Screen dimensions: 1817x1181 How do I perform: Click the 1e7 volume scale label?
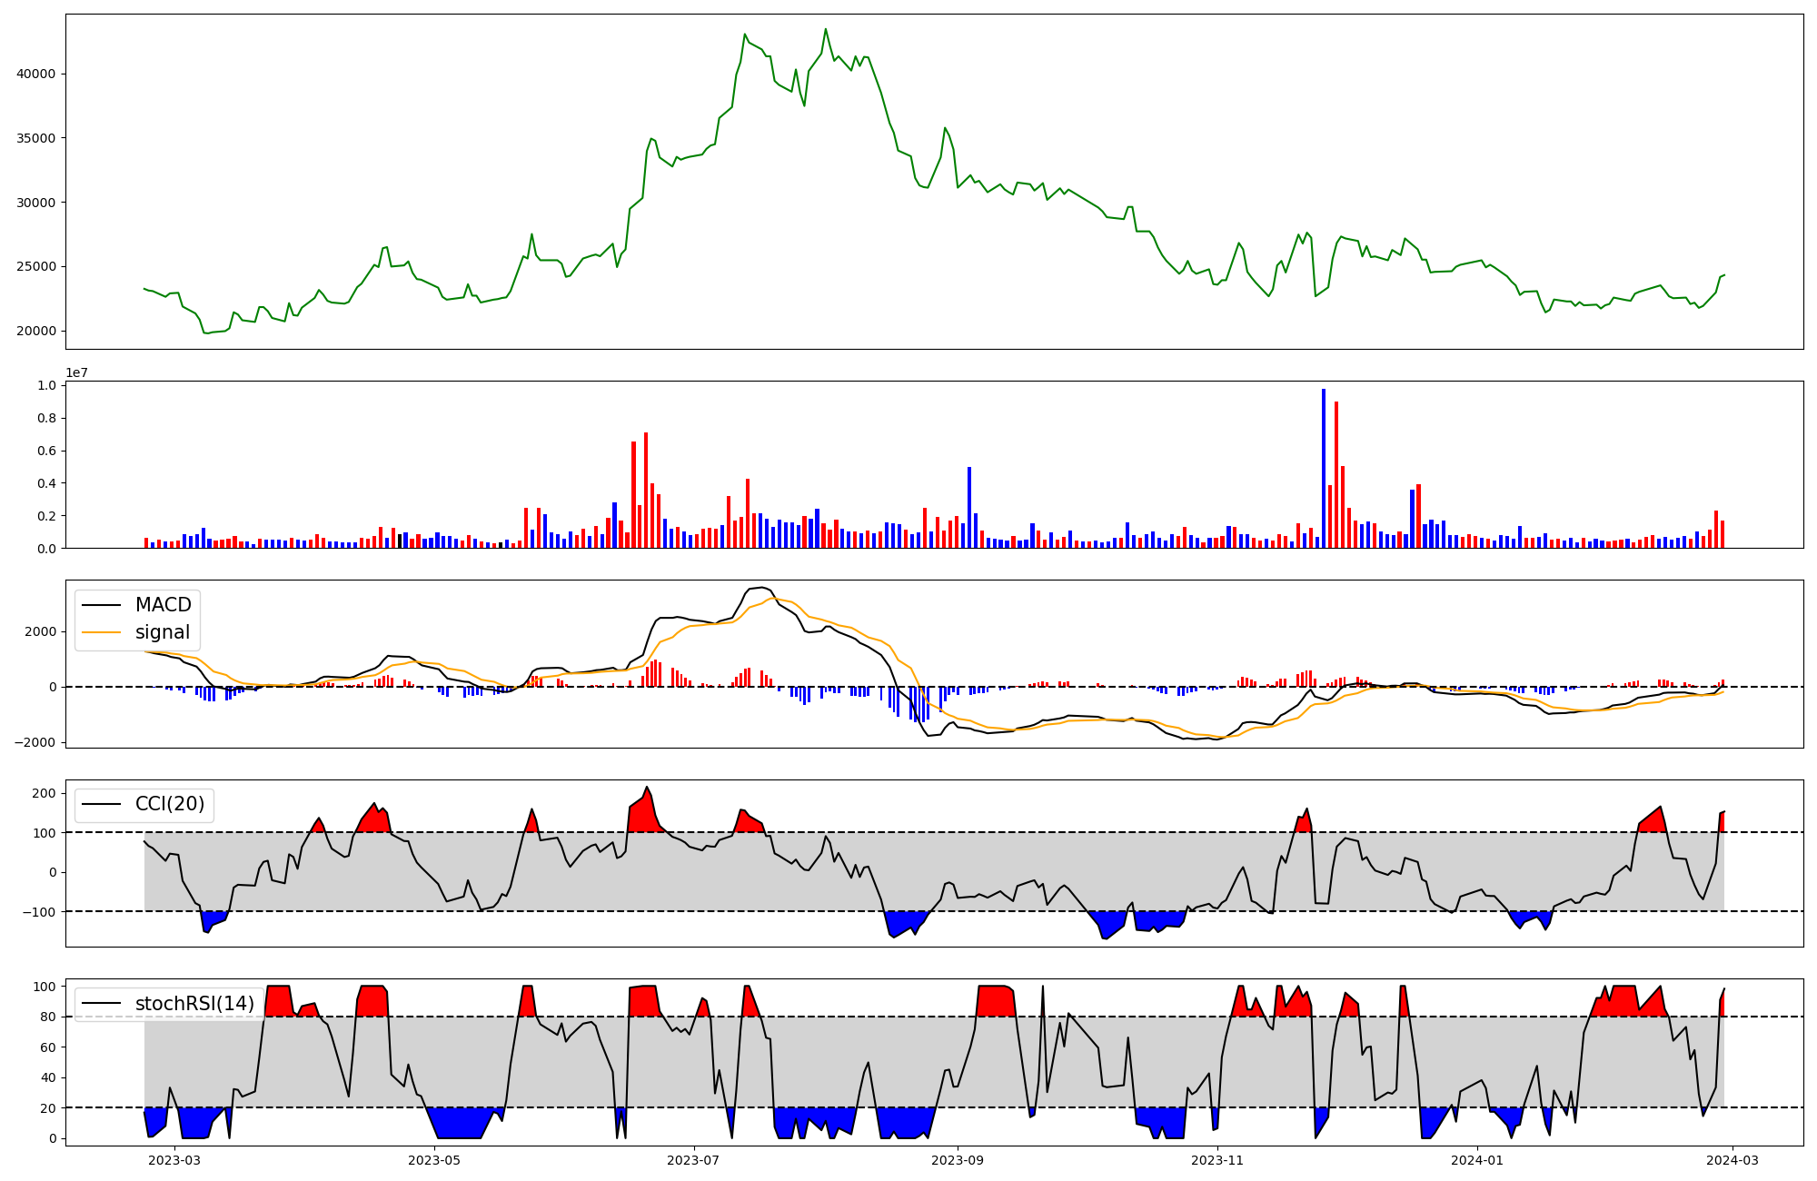(x=76, y=372)
